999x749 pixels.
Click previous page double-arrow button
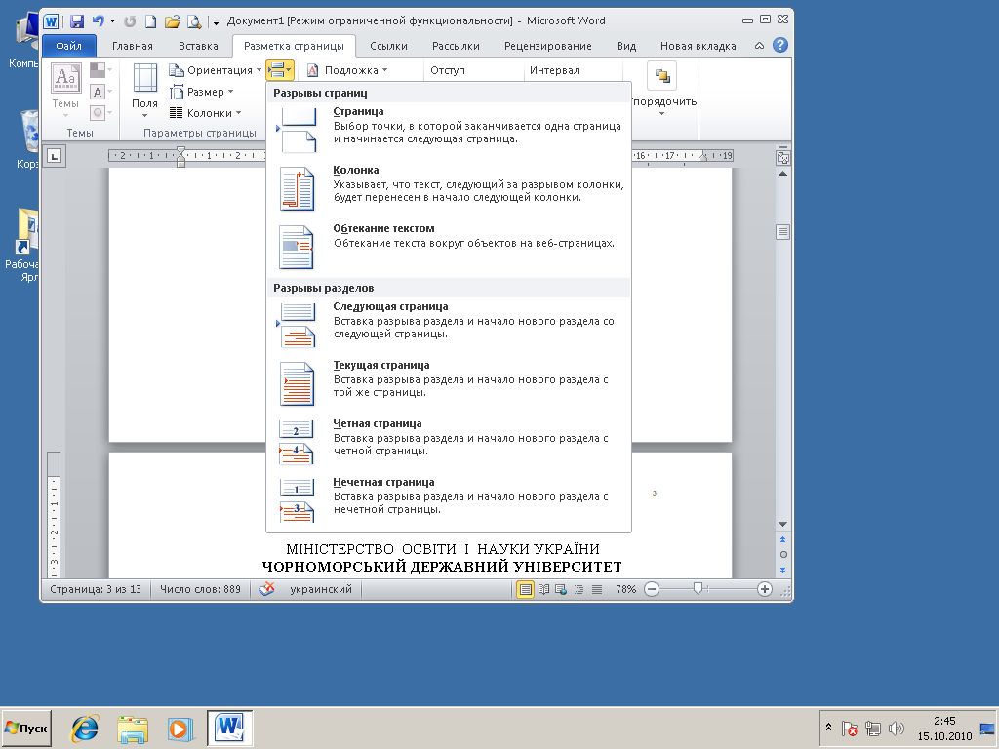(x=783, y=539)
